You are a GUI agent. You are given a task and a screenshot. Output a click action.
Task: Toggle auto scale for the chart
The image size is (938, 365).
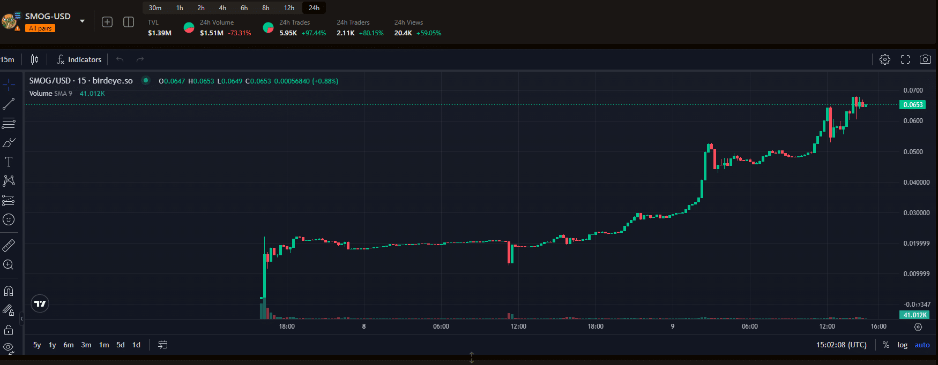[922, 345]
